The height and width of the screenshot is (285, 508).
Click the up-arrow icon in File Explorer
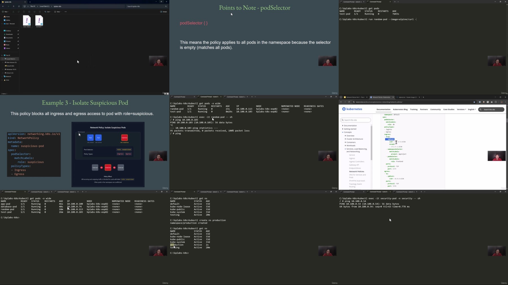coord(14,6)
